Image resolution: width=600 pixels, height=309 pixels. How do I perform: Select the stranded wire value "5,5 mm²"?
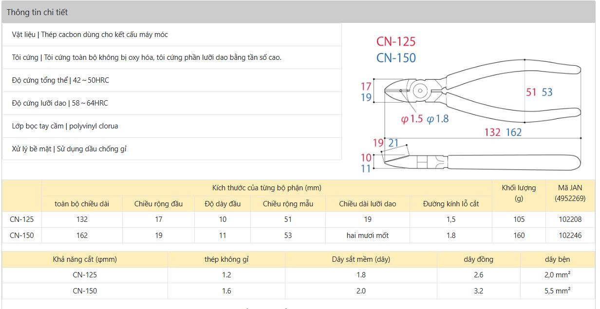point(558,291)
